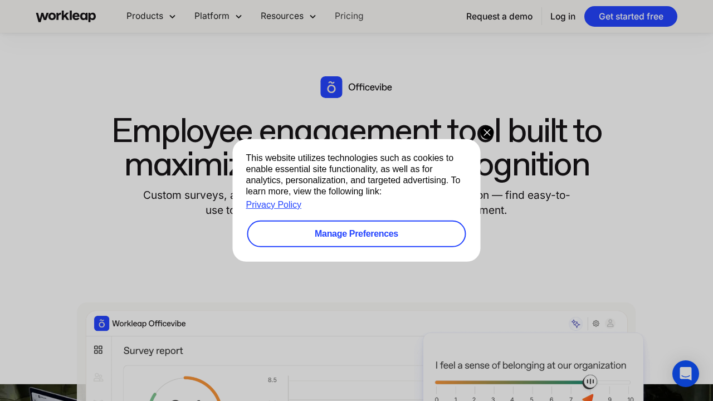Click the Officevibe logo icon in hero
Screen dimensions: 713x401
pyautogui.click(x=331, y=87)
